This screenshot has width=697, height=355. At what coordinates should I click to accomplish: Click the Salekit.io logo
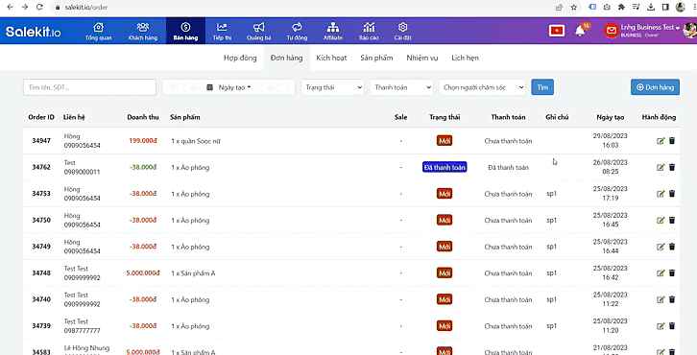click(x=33, y=32)
